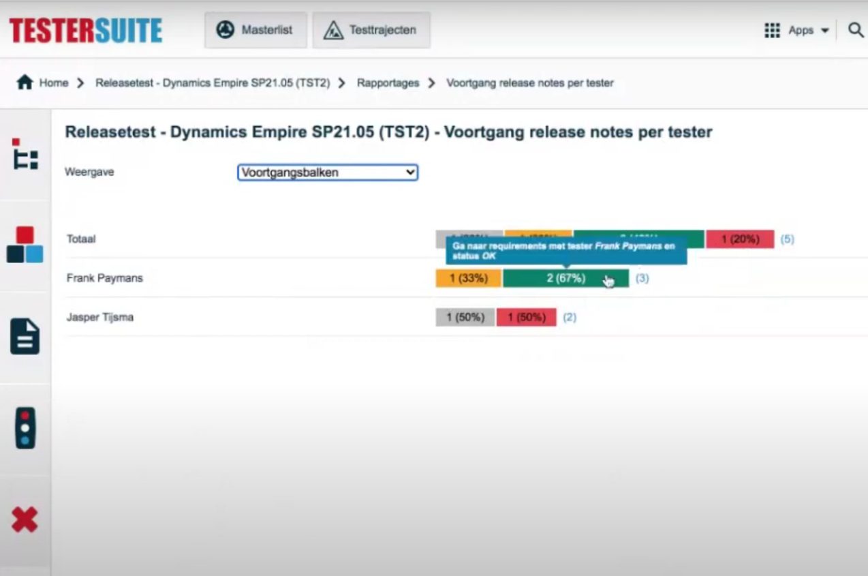
Task: Open the colored blocks sidebar icon
Action: point(25,245)
